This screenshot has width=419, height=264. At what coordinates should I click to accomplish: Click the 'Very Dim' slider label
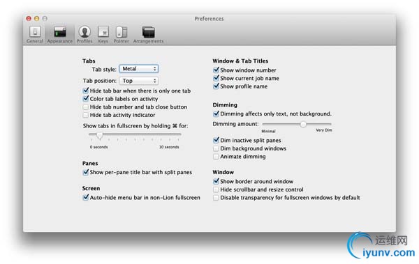click(x=324, y=130)
